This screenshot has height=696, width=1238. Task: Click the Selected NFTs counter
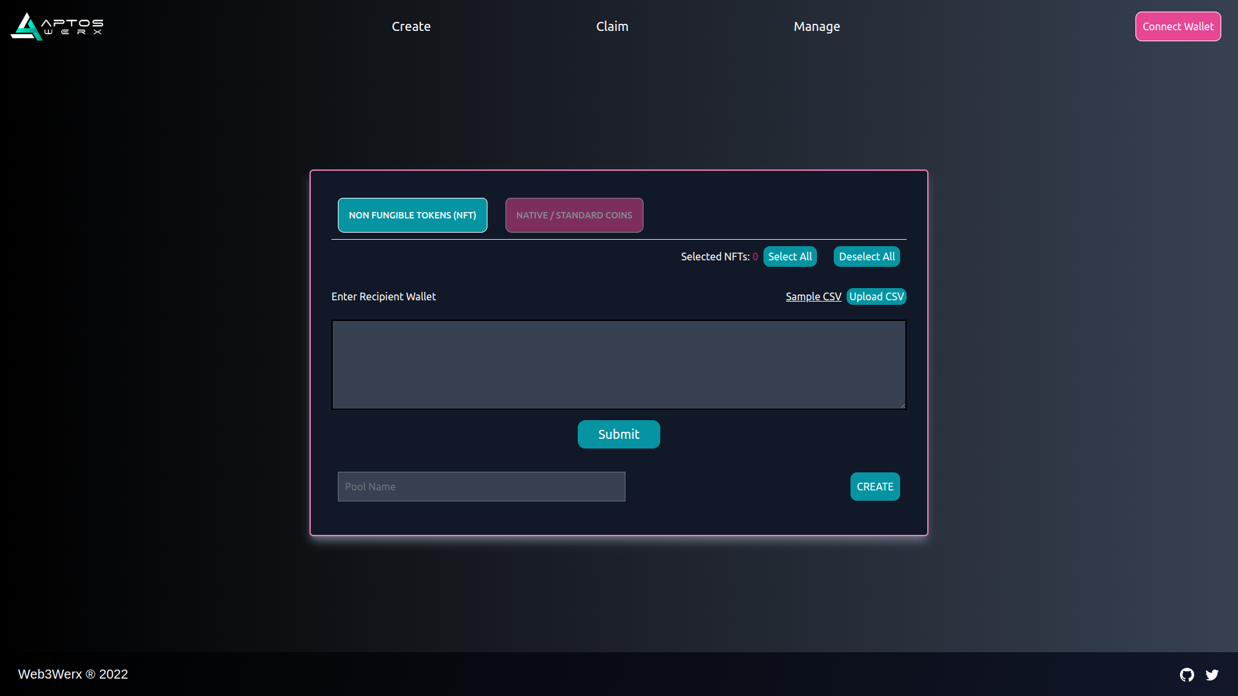pyautogui.click(x=719, y=256)
